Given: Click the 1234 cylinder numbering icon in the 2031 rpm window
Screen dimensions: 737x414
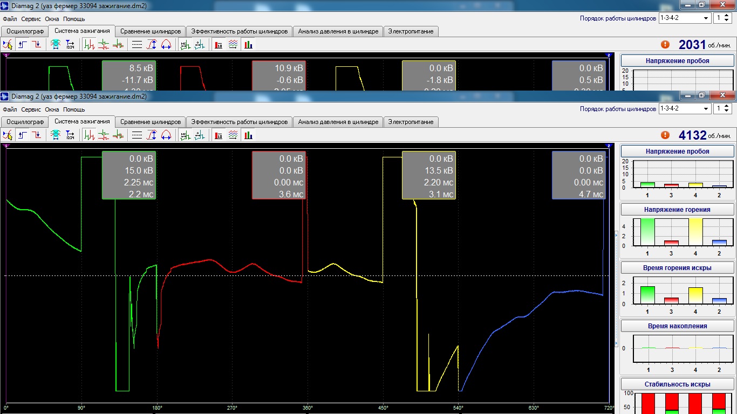Looking at the screenshot, I should coord(70,44).
